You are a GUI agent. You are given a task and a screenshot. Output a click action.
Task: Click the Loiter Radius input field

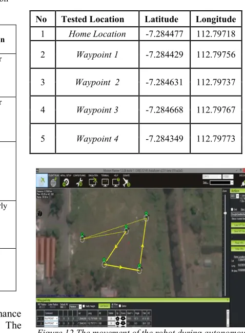[x=52, y=307]
